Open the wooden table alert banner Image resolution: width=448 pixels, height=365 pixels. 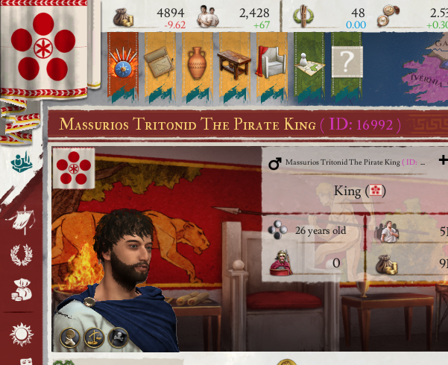[235, 67]
